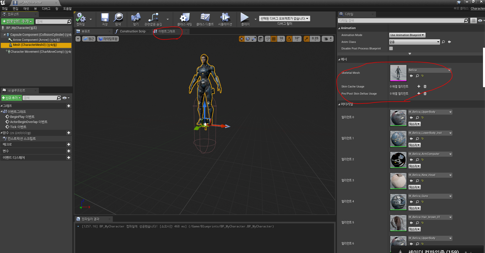The width and height of the screenshot is (485, 253).
Task: Open the 탐색 browse icon
Action: point(118,19)
